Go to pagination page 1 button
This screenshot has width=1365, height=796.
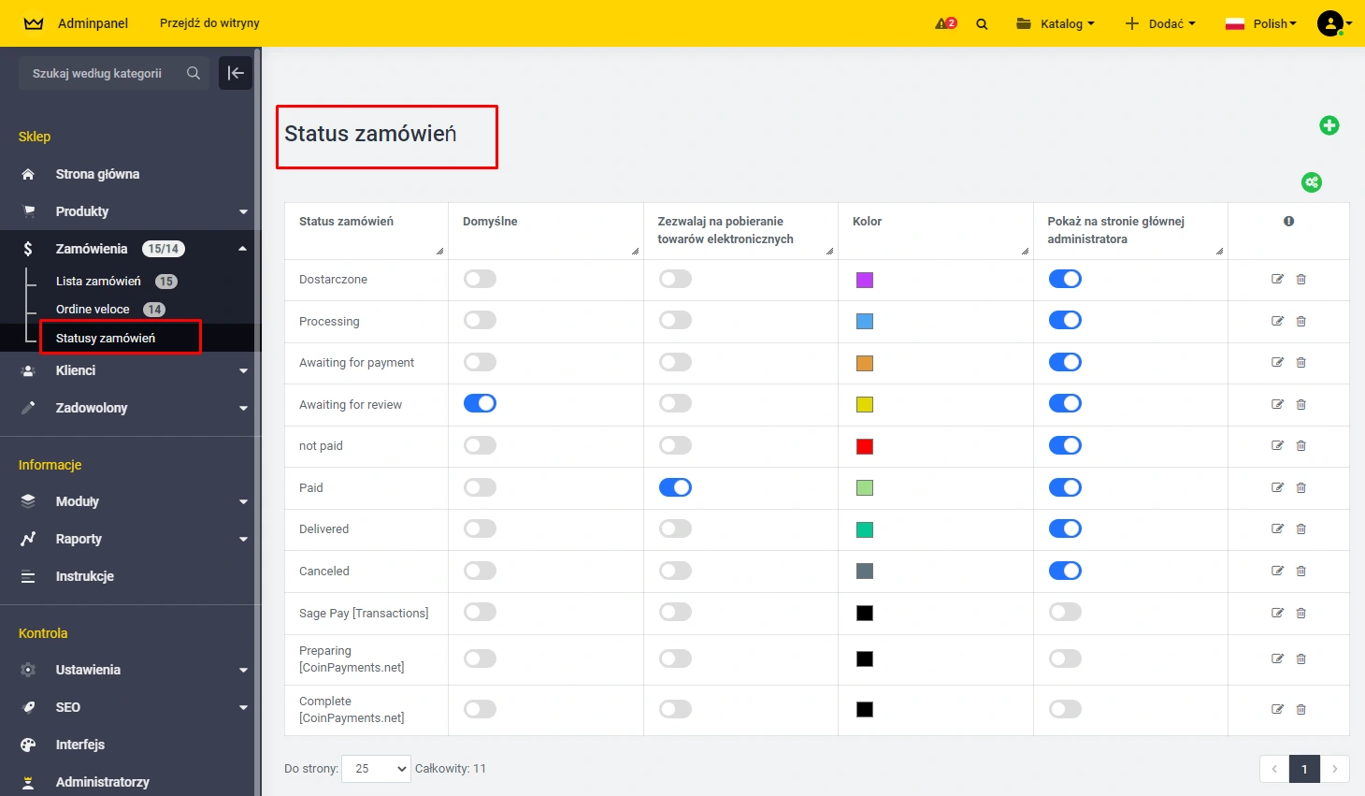coord(1304,769)
